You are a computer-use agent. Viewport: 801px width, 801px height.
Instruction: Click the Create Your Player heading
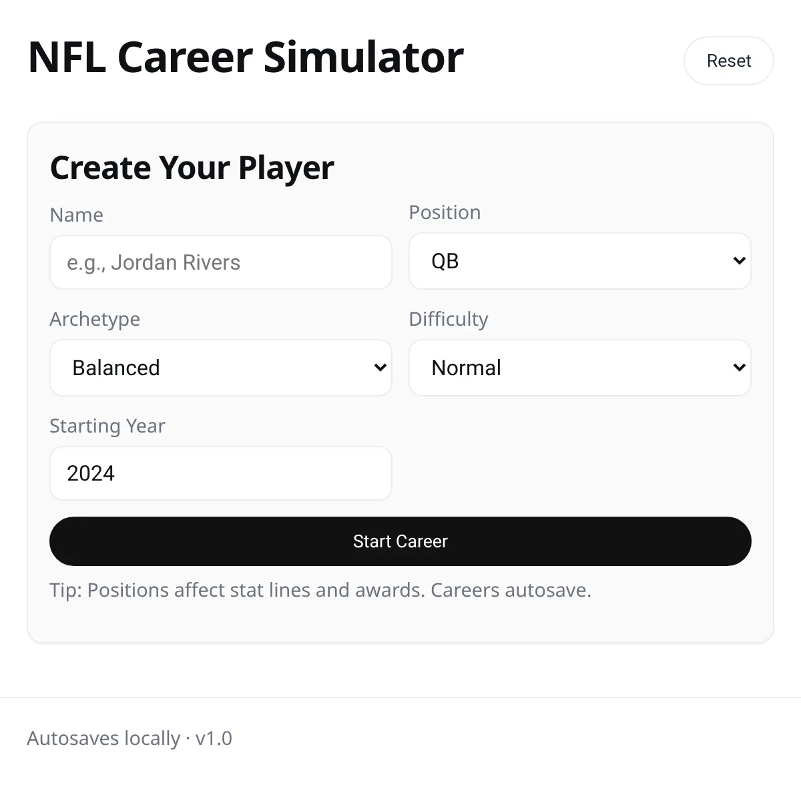click(192, 168)
